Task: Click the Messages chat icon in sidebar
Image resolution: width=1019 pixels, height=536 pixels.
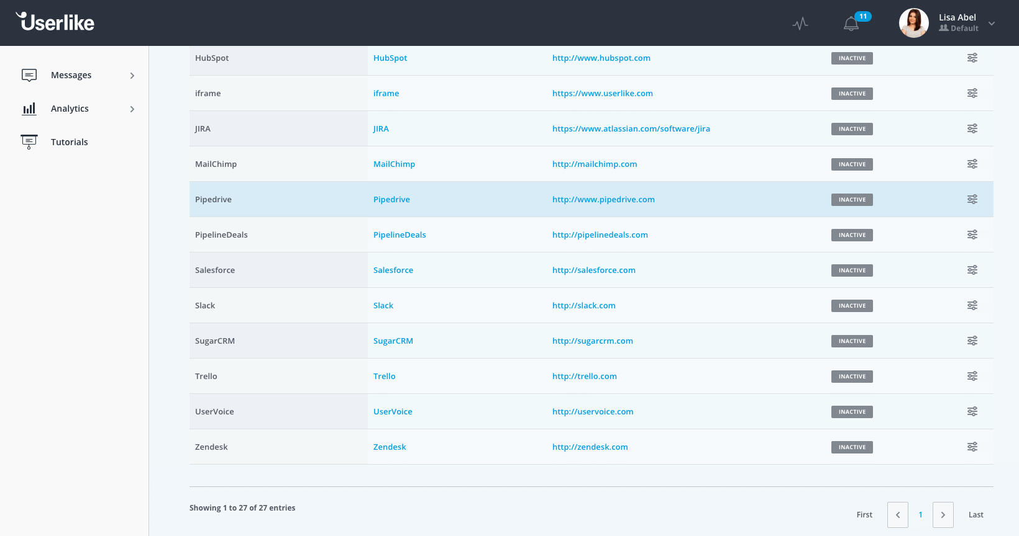Action: 29,75
